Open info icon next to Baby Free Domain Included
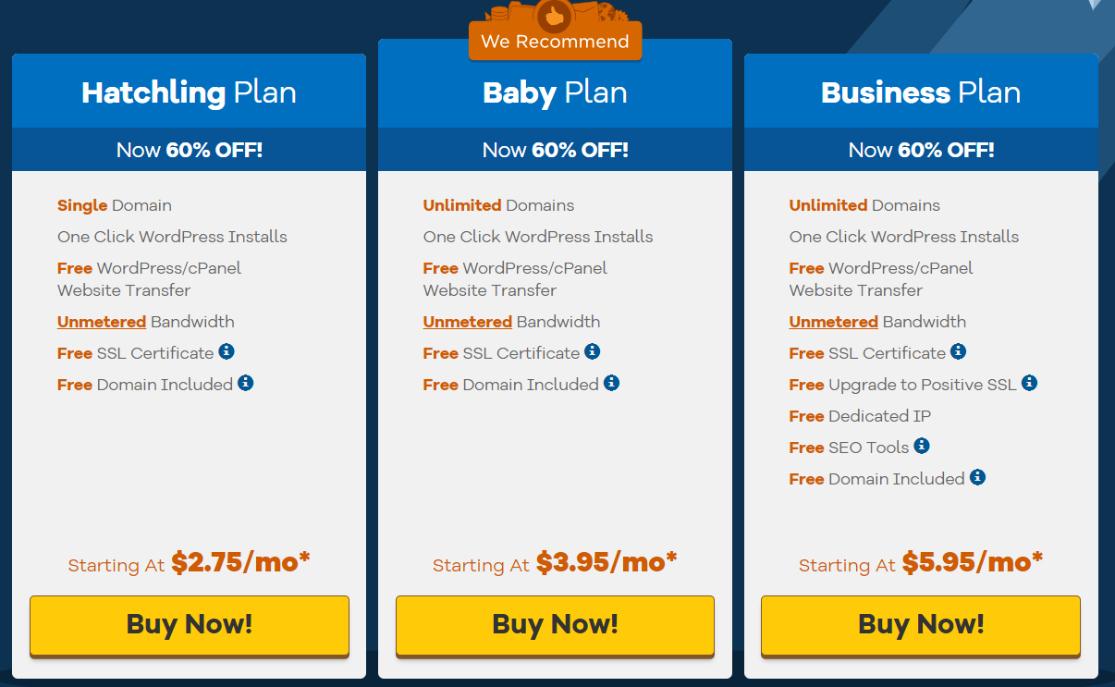The width and height of the screenshot is (1115, 687). [611, 383]
